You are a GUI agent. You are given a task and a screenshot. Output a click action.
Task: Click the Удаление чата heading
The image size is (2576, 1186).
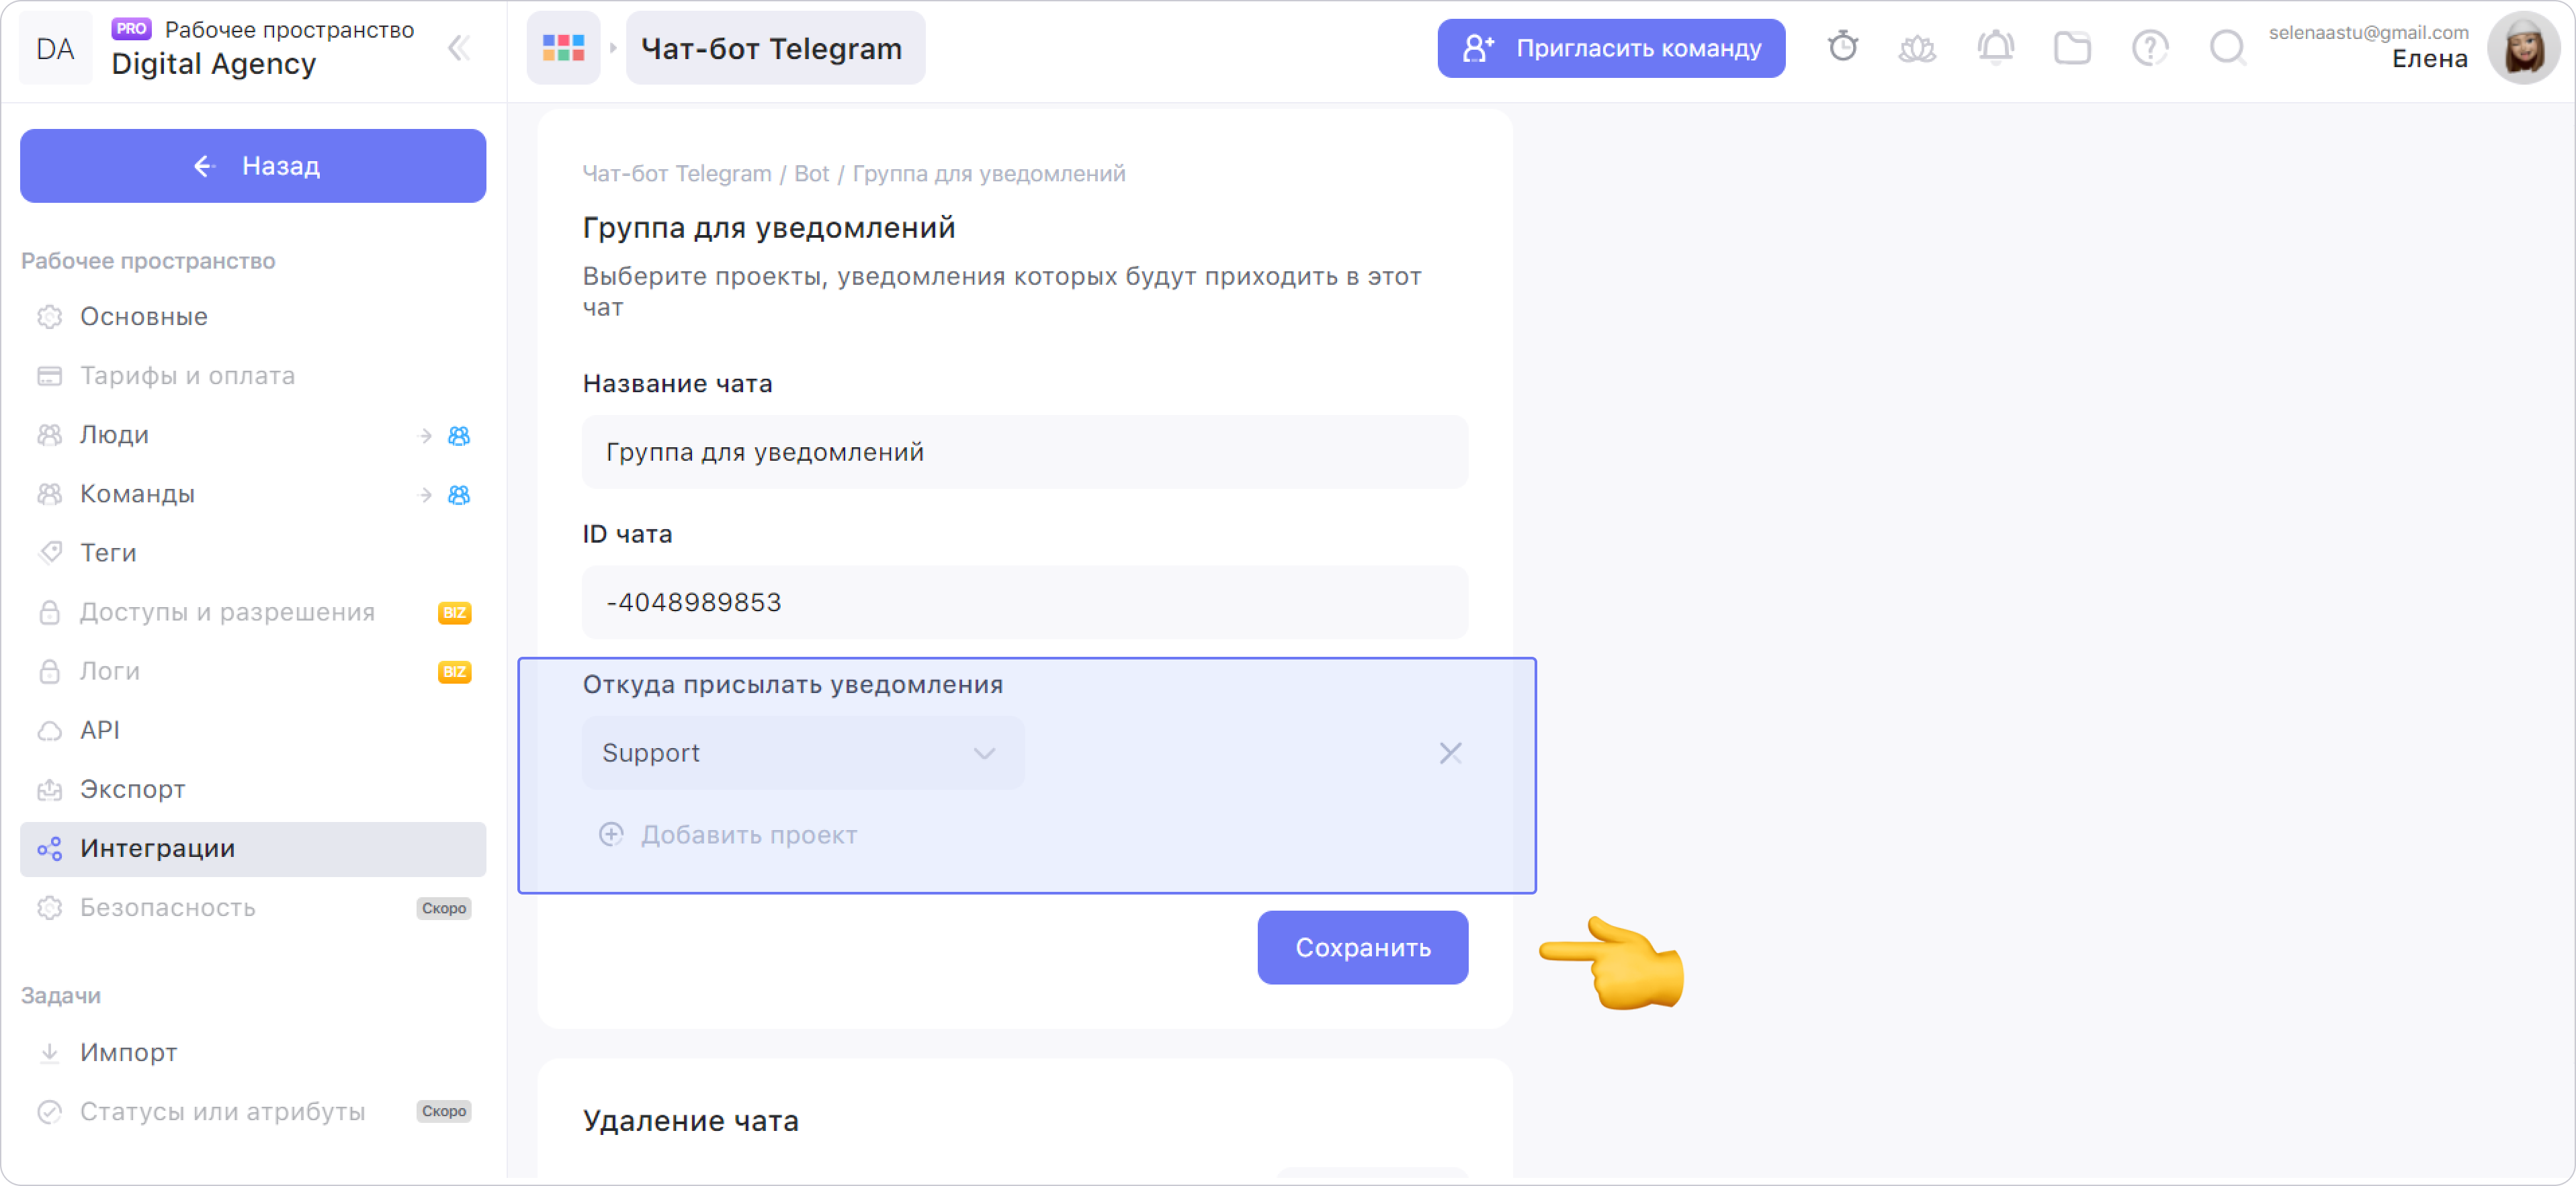click(x=690, y=1120)
